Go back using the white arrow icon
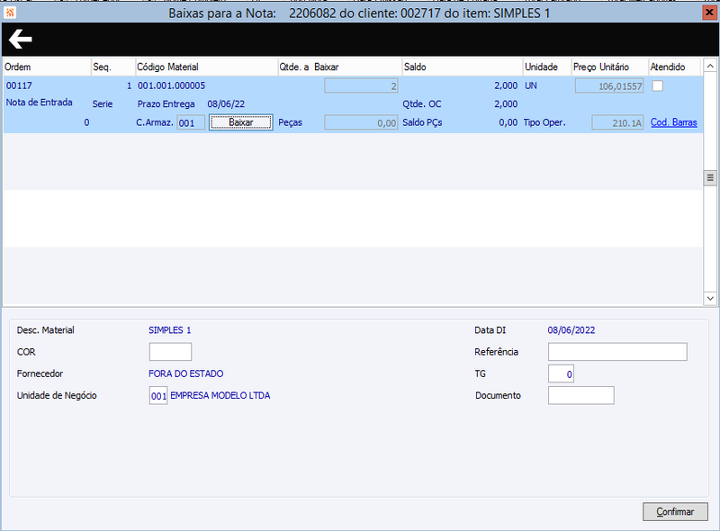 click(21, 39)
